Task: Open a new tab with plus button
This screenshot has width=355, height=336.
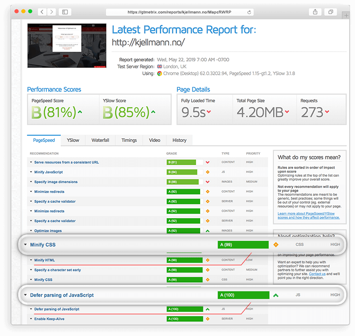Action: [x=346, y=15]
